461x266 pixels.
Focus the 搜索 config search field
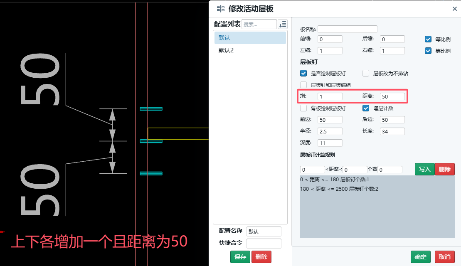[259, 25]
